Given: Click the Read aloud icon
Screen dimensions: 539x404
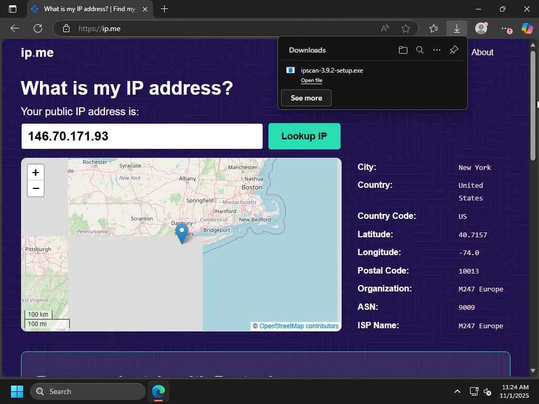Looking at the screenshot, I should click(385, 28).
